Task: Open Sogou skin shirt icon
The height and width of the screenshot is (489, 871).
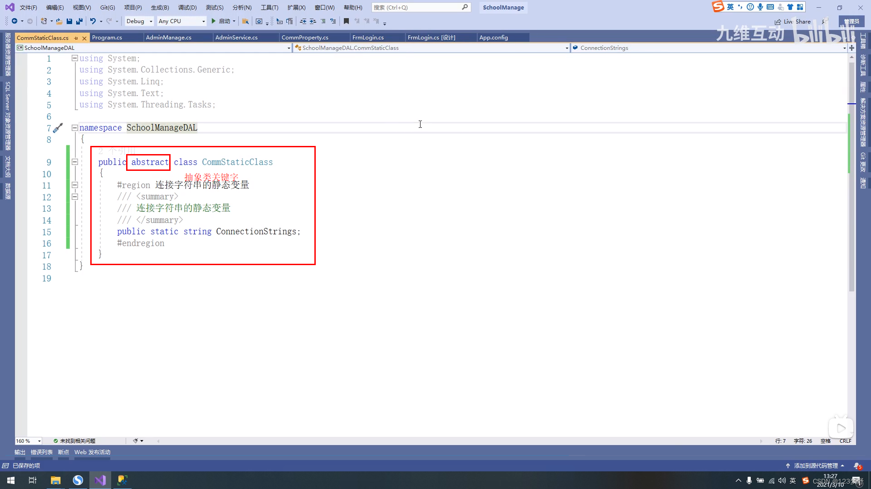Action: coord(790,7)
